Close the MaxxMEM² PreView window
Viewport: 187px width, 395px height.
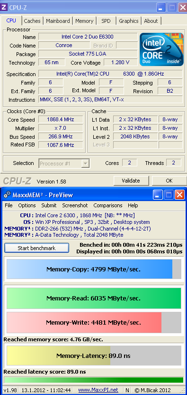(179, 195)
